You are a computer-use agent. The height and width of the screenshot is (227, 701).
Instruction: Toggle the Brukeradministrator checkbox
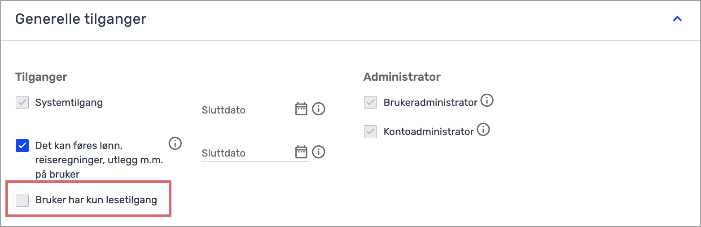pos(370,103)
